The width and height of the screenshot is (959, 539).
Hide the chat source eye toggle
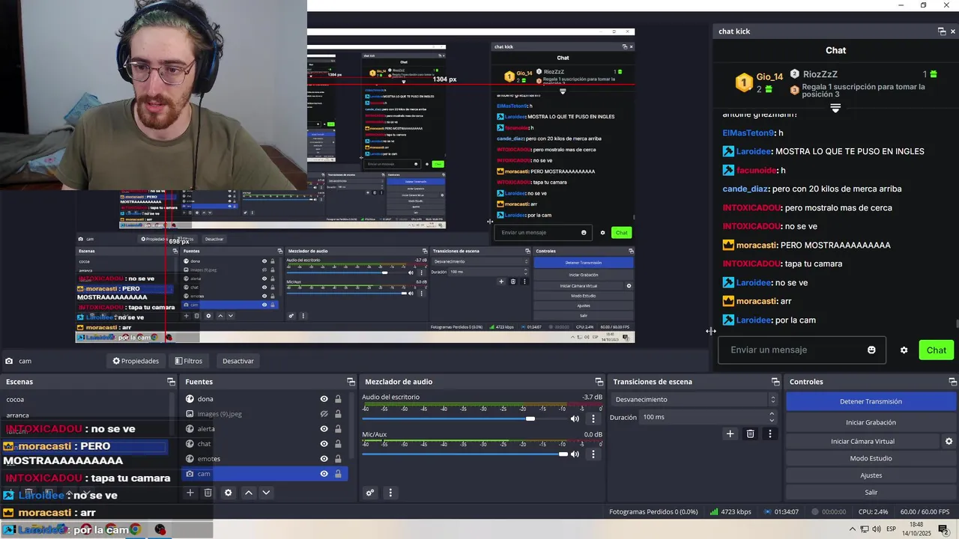[x=324, y=444]
